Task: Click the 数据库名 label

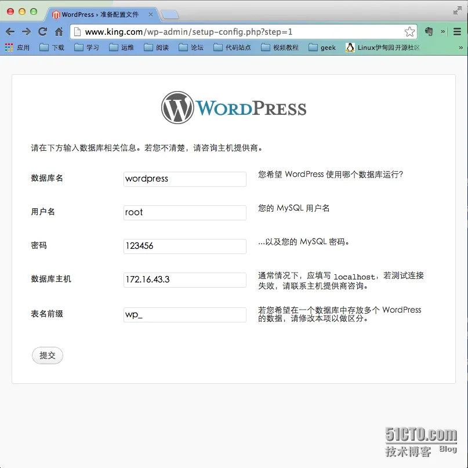Action: click(47, 178)
